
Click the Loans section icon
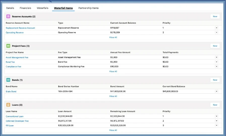click(x=8, y=105)
